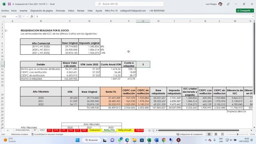Viewport: 256px width, 144px height.
Task: Click the Luis Villagra profile picture
Action: click(220, 4)
